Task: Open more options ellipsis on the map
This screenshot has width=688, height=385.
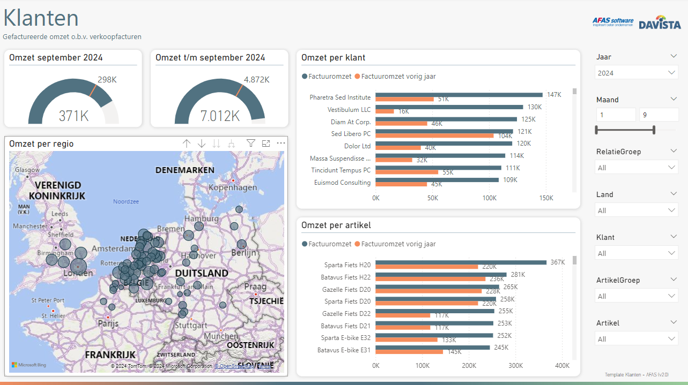Action: (x=281, y=144)
